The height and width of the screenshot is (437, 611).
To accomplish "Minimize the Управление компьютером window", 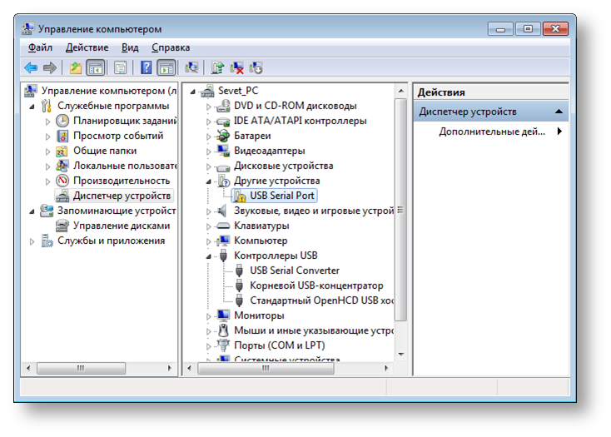I will click(501, 29).
